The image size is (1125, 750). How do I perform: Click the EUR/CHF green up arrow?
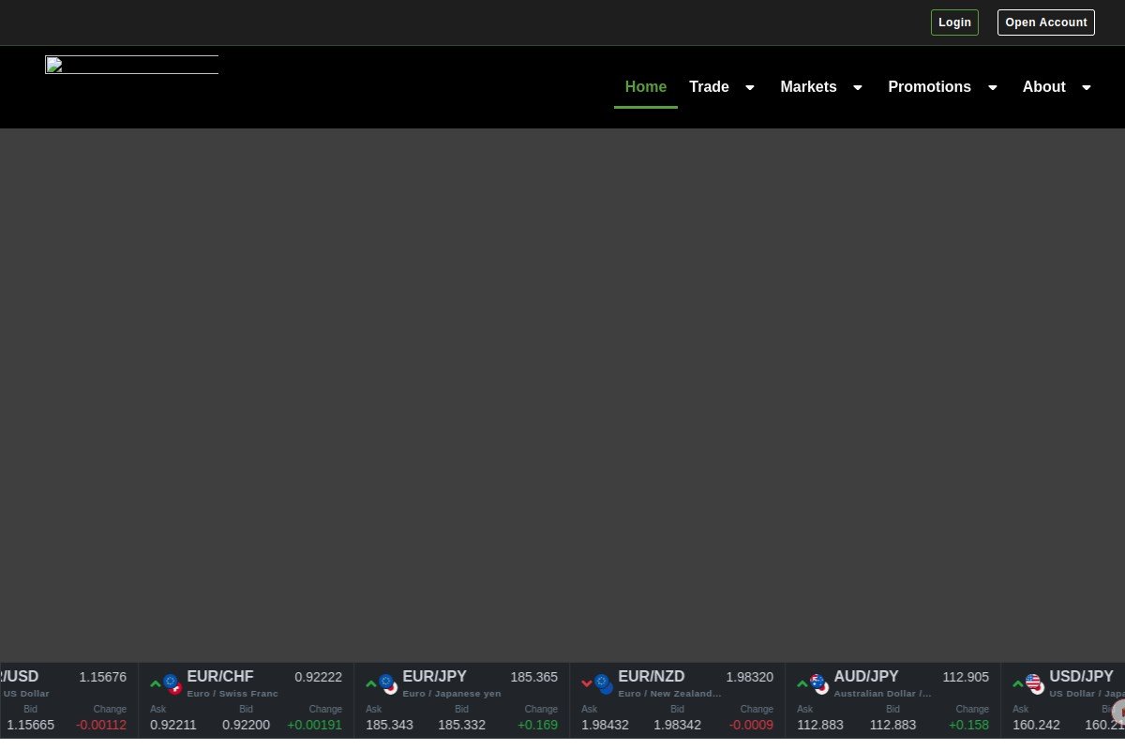click(156, 683)
